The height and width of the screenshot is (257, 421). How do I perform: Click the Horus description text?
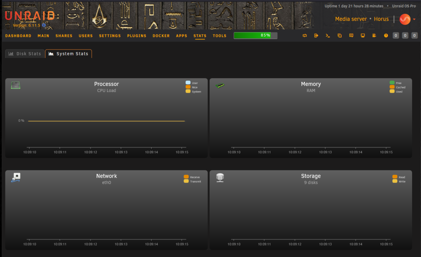click(x=381, y=19)
